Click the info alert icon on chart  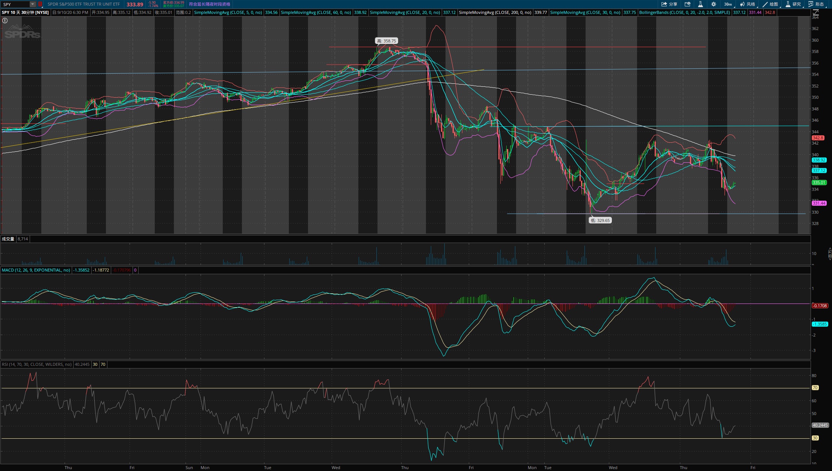point(5,21)
